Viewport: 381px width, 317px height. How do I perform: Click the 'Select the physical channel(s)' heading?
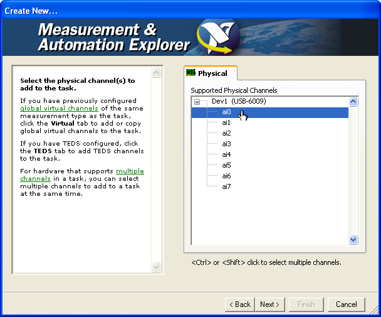(x=77, y=84)
